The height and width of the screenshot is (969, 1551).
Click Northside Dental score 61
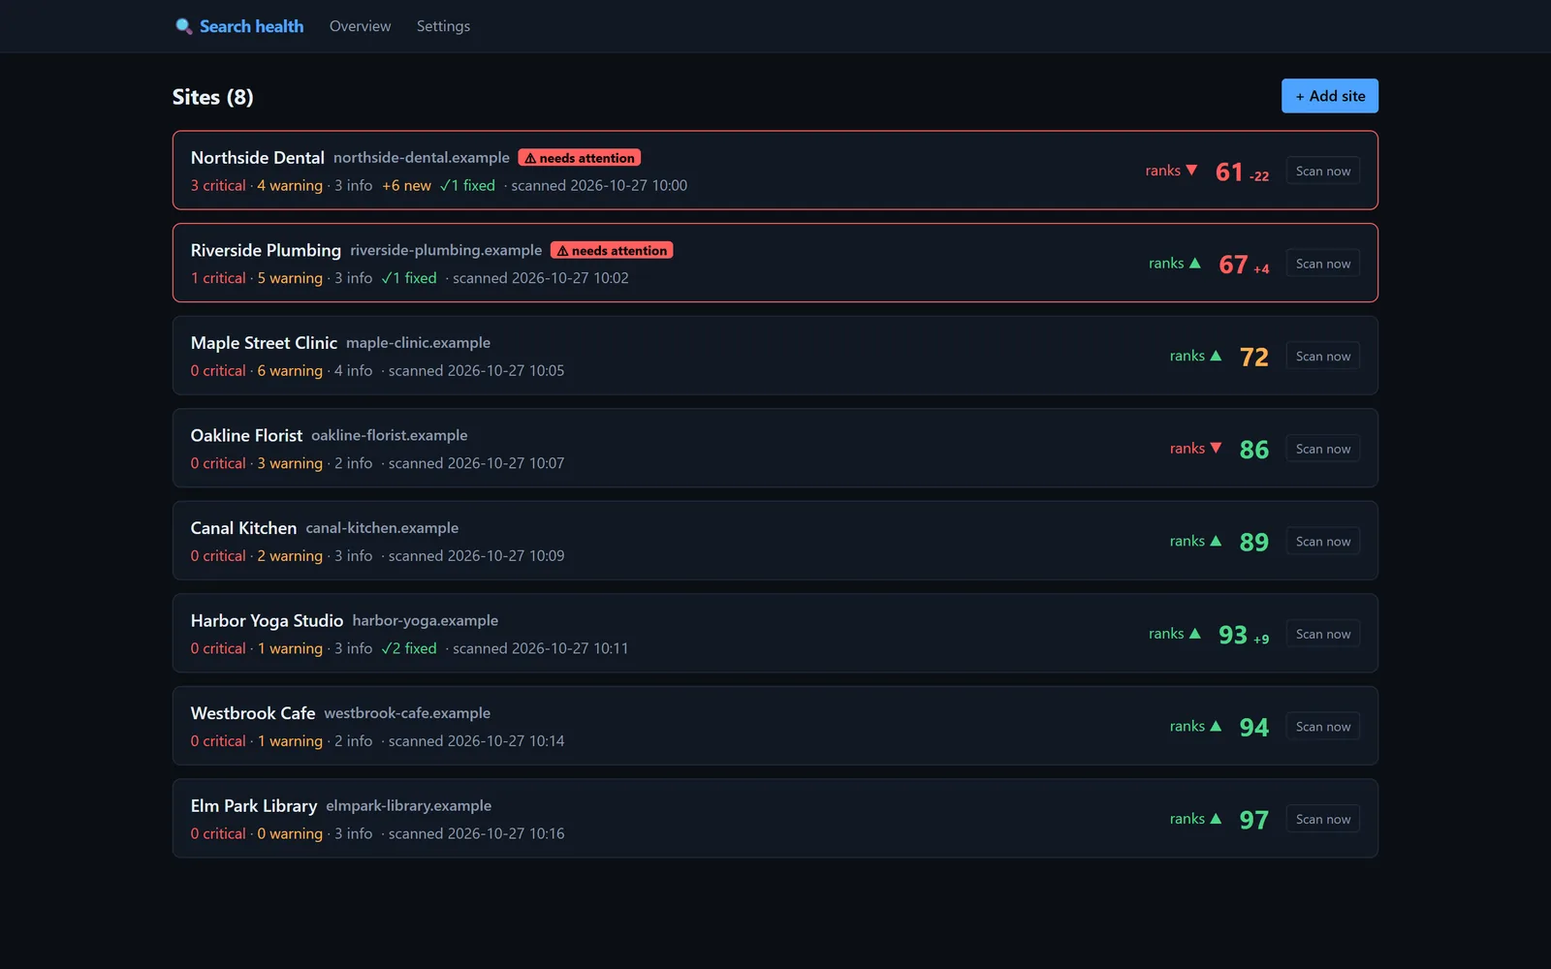click(1229, 172)
